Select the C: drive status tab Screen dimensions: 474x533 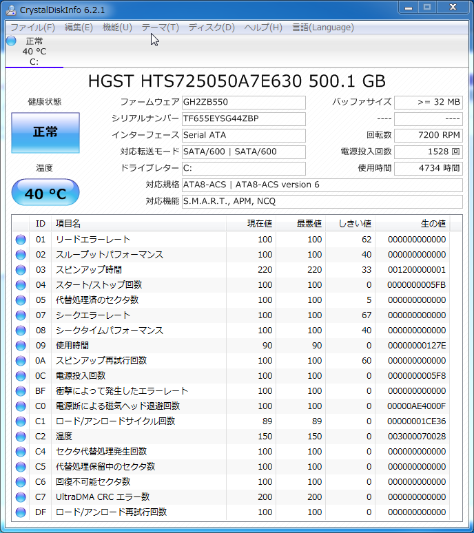pyautogui.click(x=34, y=51)
